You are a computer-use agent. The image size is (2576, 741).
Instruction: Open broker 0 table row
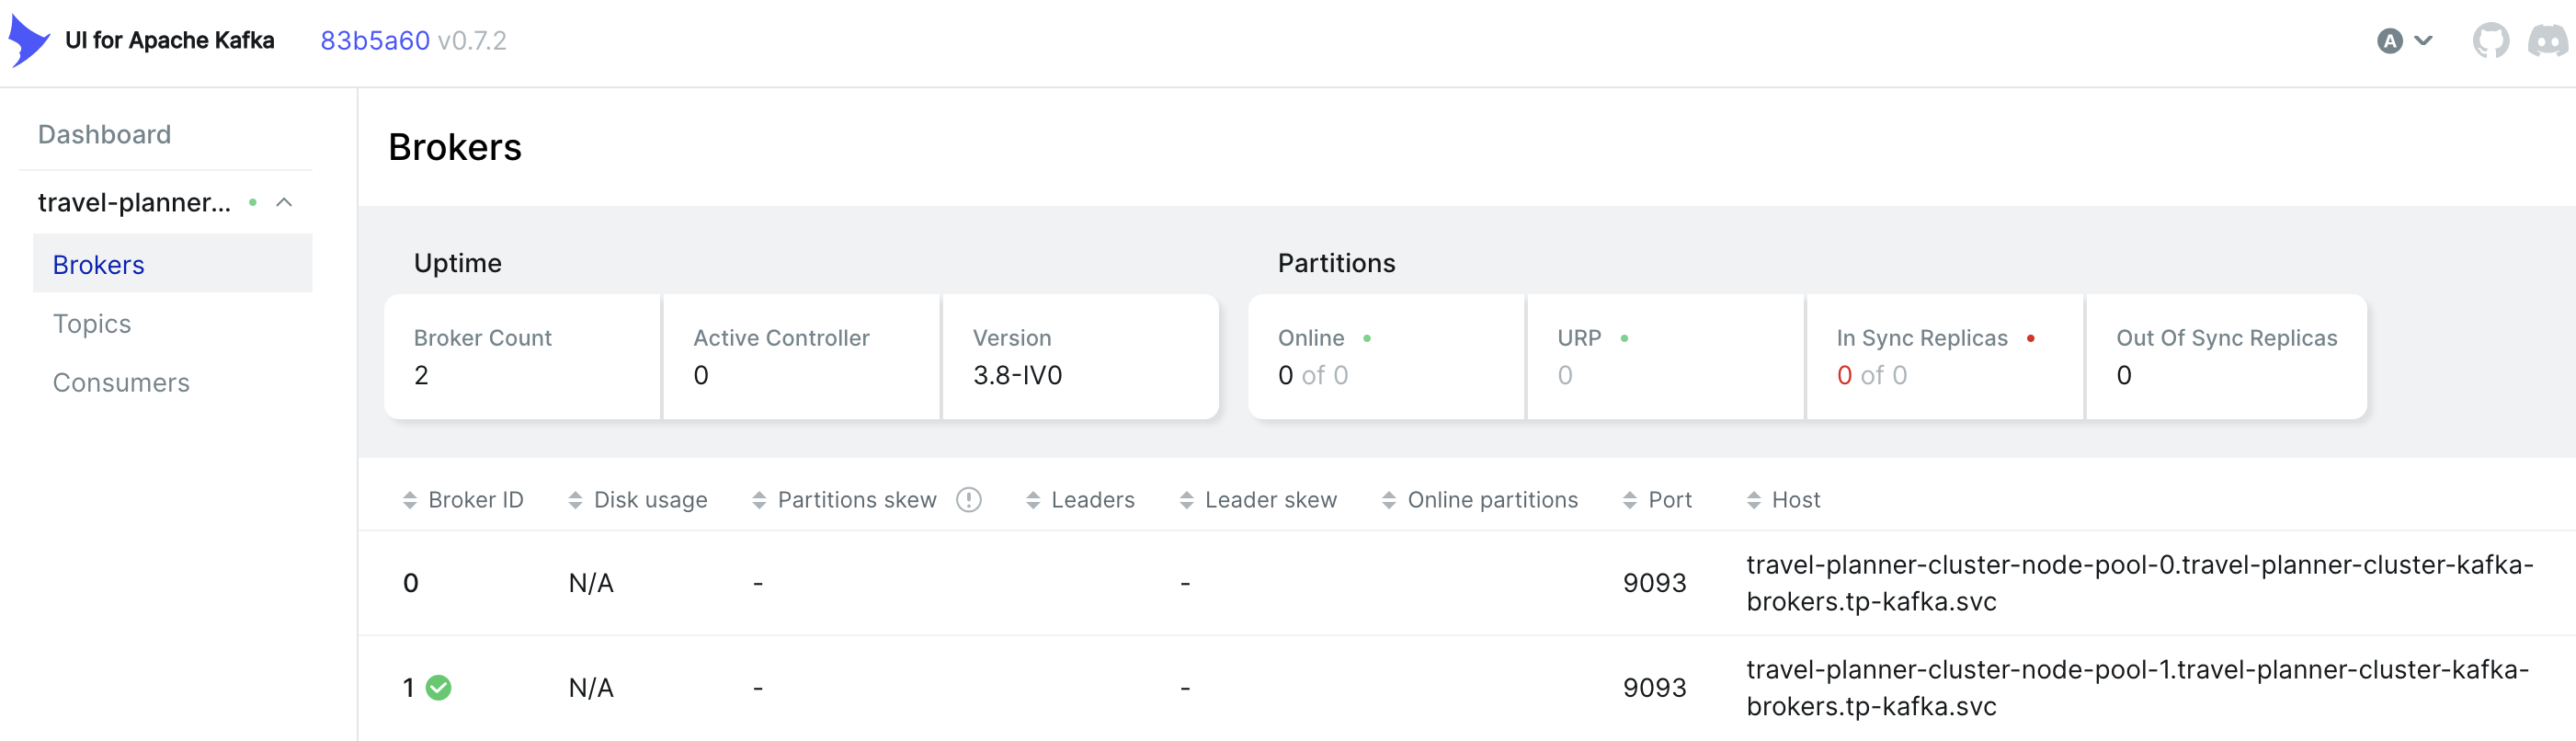tap(1466, 583)
